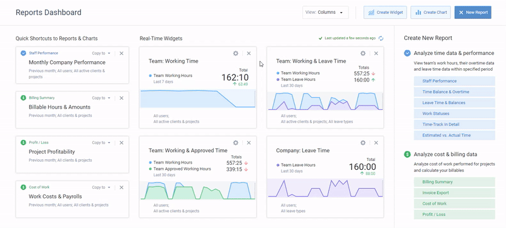Click the Team Approved Working Hours legend entry

tap(180, 169)
